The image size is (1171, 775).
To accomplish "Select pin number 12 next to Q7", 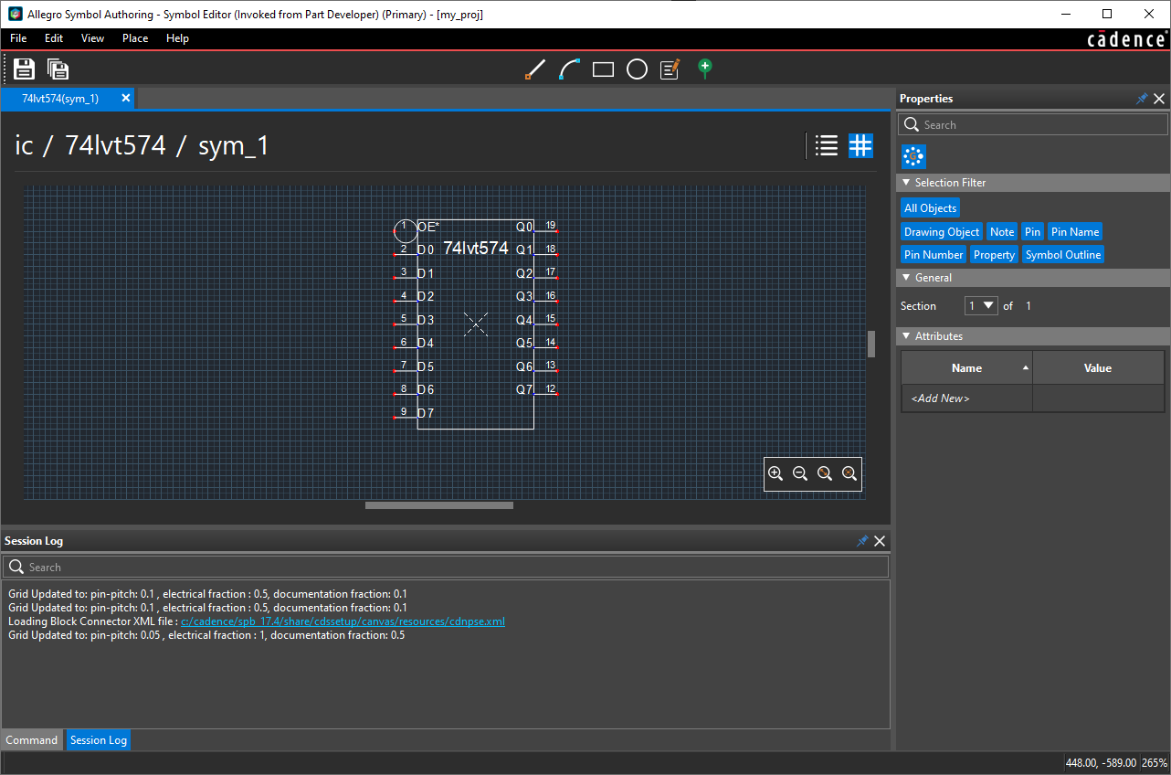I will point(551,388).
